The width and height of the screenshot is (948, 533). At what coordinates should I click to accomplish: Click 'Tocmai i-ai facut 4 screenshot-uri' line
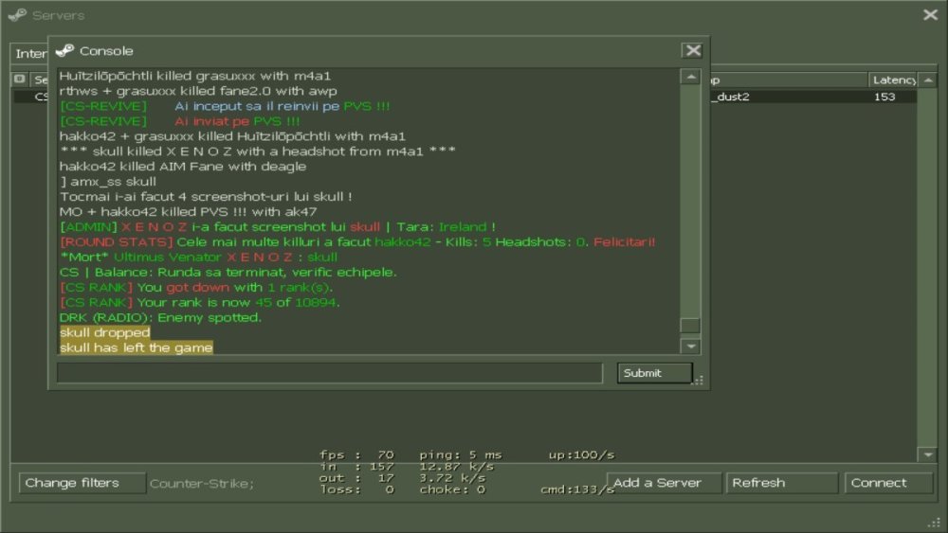pyautogui.click(x=206, y=197)
